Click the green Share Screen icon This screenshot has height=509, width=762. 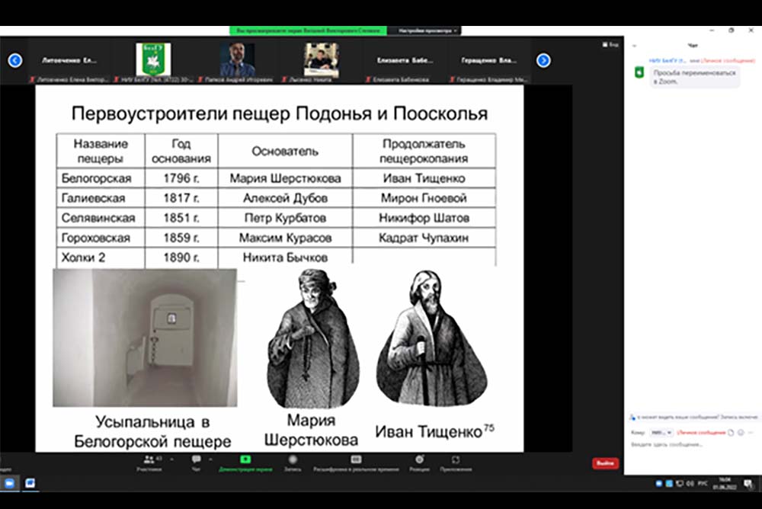245,459
